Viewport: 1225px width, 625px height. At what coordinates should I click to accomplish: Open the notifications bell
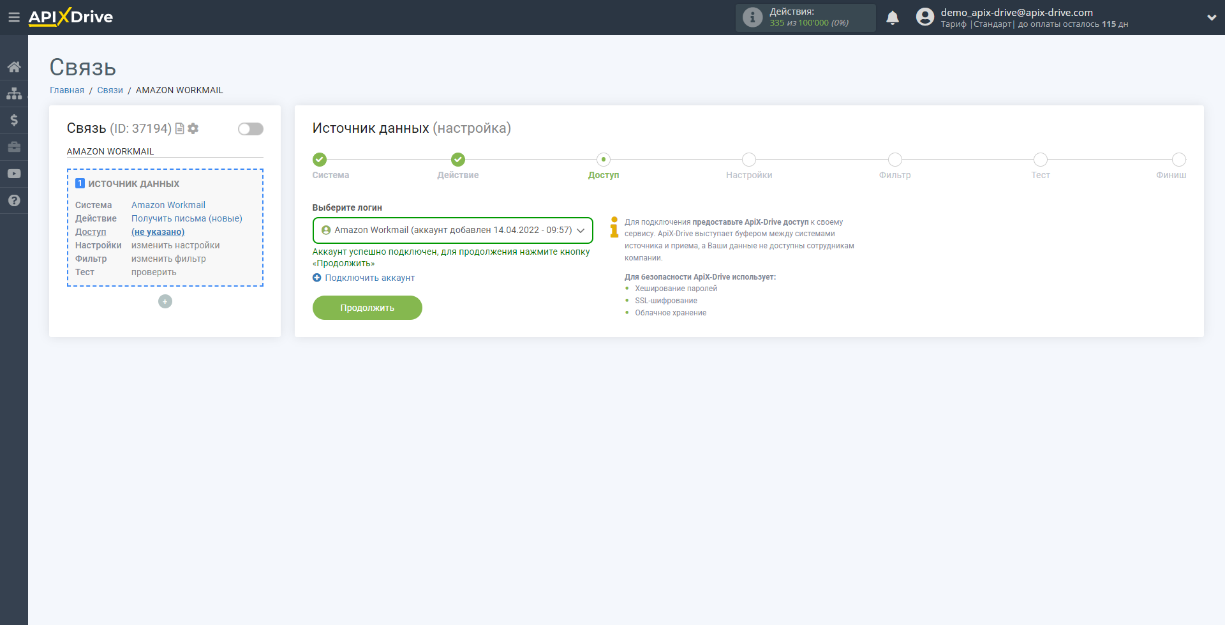point(893,18)
